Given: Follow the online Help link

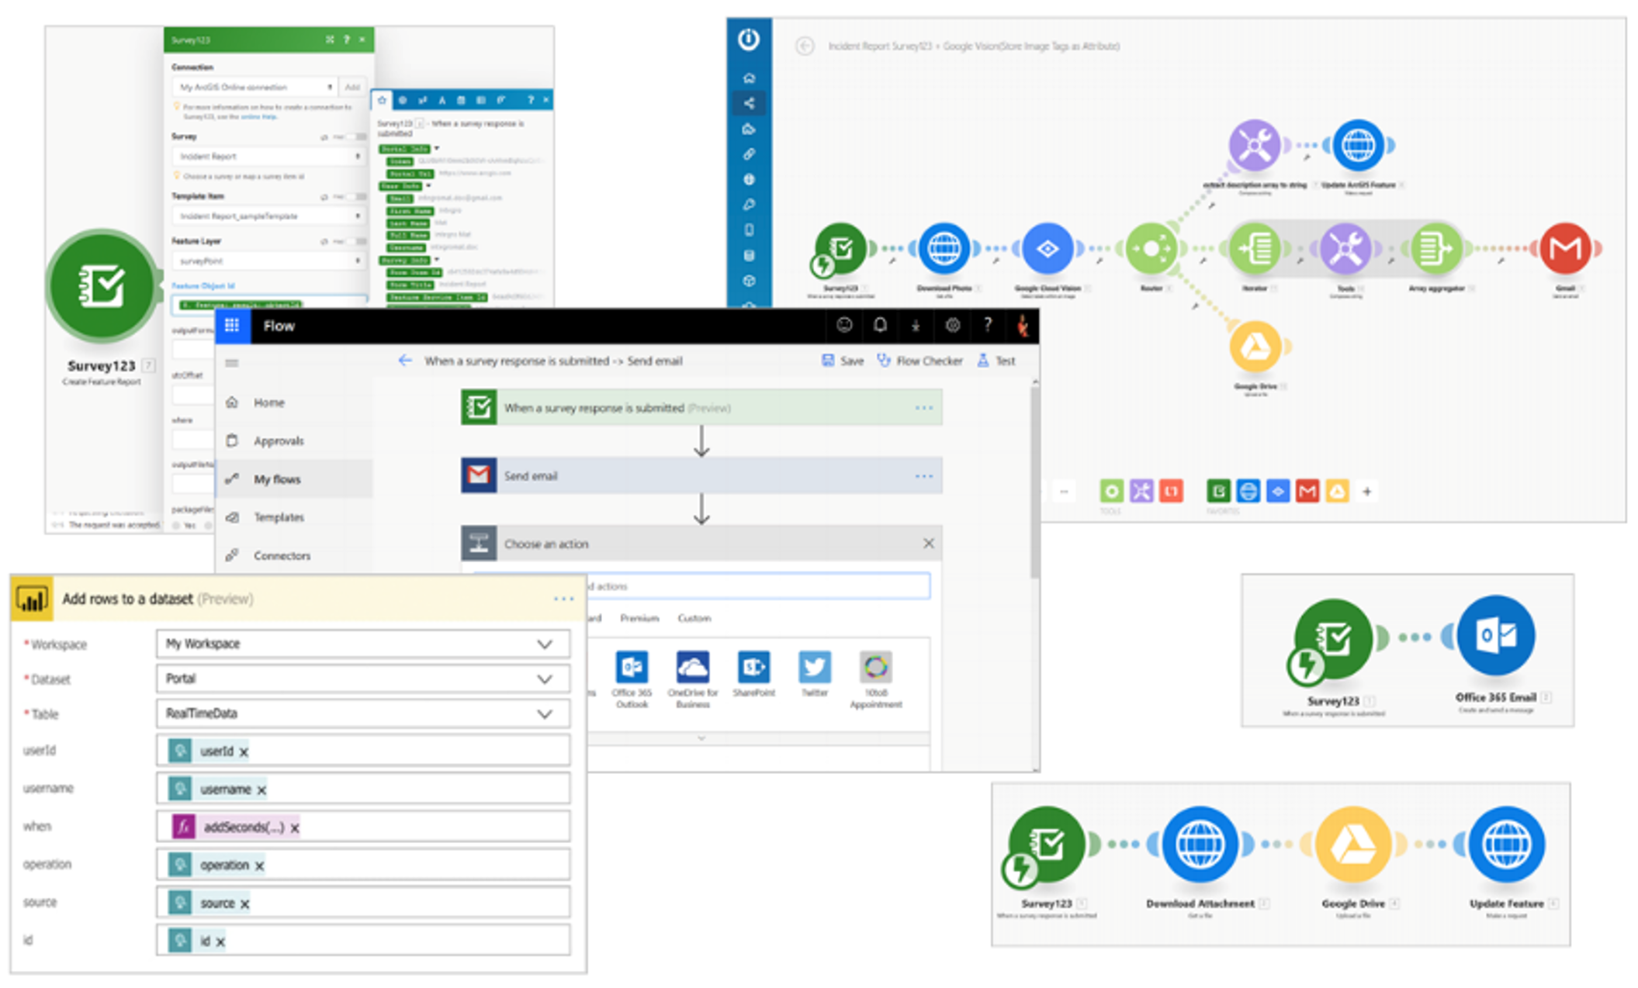Looking at the screenshot, I should 258,116.
